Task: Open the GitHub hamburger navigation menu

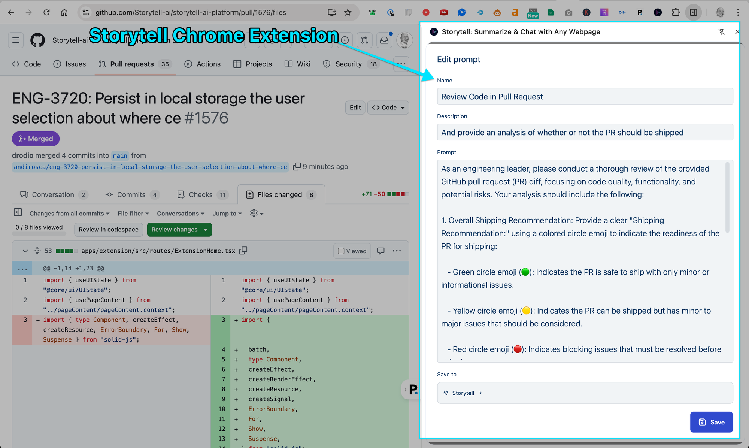Action: coord(16,40)
